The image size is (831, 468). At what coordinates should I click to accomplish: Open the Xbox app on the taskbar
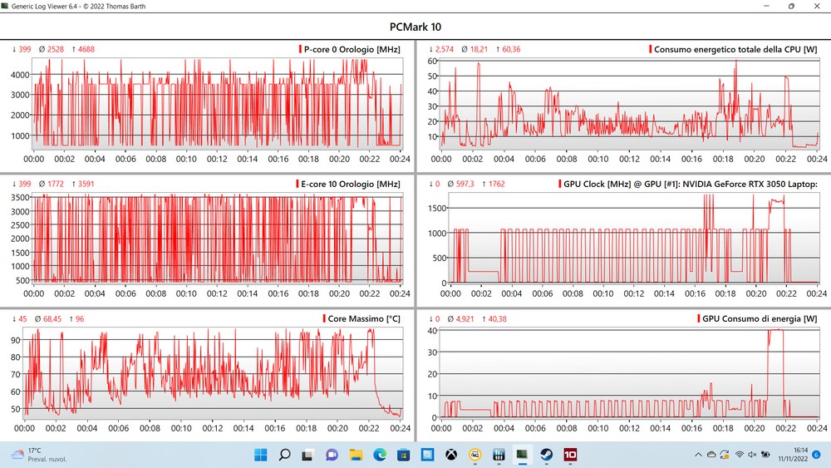tap(451, 455)
